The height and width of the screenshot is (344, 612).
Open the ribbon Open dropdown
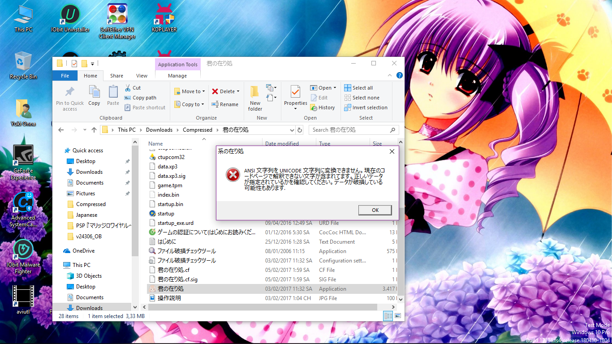[323, 88]
